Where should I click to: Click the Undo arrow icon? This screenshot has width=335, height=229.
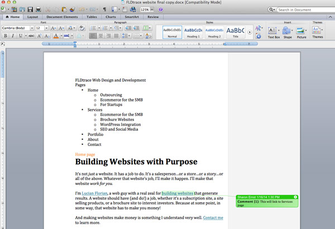coord(82,9)
